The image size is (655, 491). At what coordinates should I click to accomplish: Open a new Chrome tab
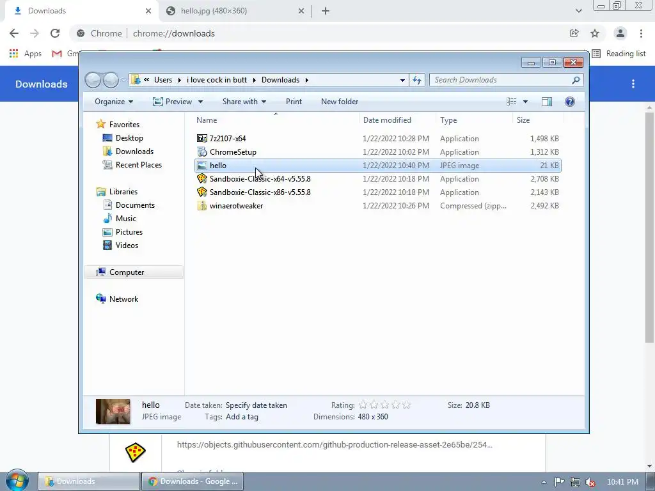click(x=326, y=11)
